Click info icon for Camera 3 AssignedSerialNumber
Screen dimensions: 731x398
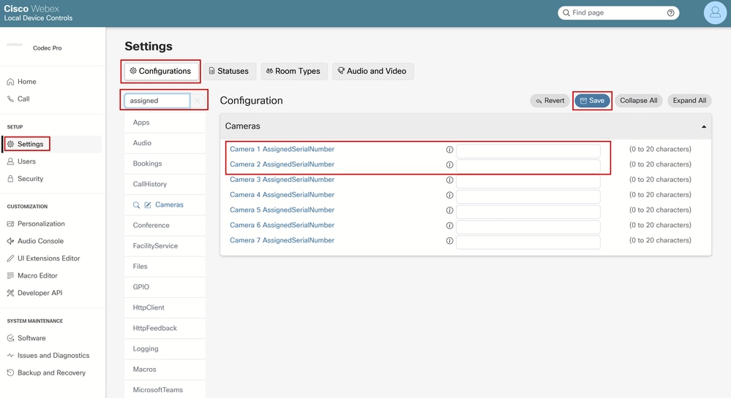coord(449,180)
